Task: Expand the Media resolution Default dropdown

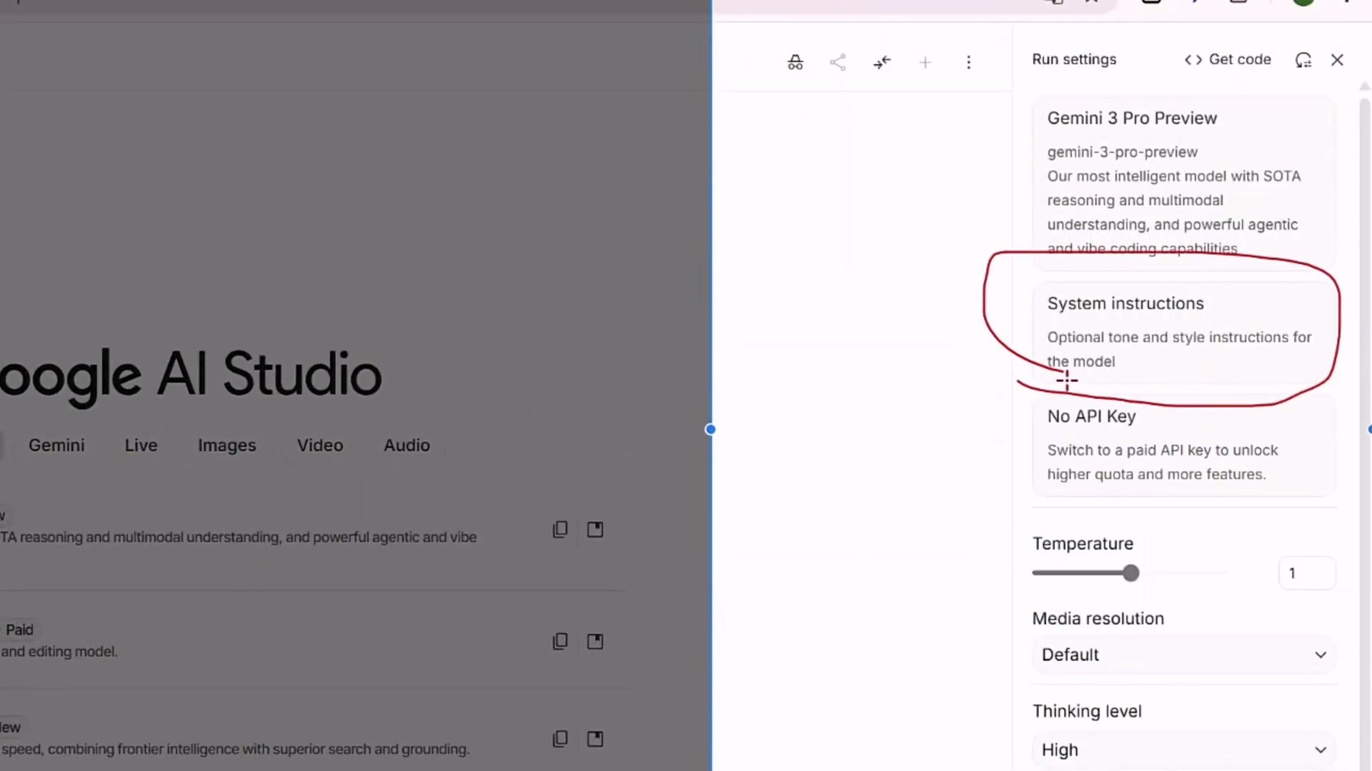Action: [1184, 655]
